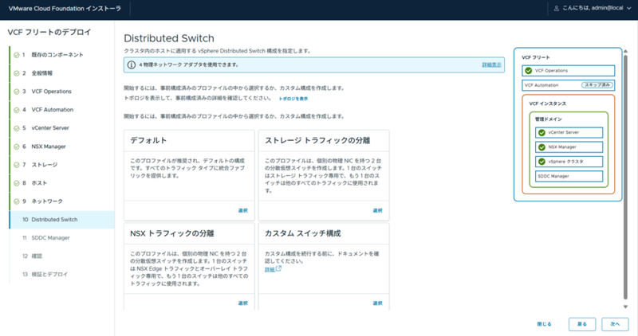Go to step 3 VCF Operations
The width and height of the screenshot is (638, 336).
point(51,92)
